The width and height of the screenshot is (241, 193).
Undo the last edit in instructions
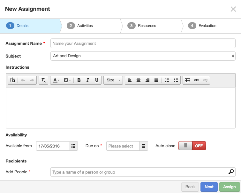[x=23, y=80]
